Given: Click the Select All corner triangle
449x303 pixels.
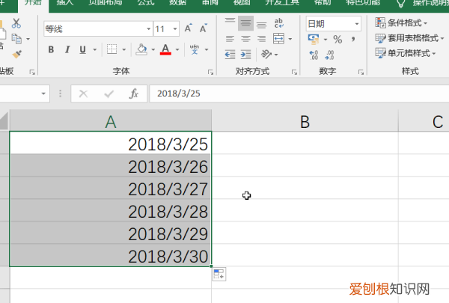Looking at the screenshot, I should [4, 121].
